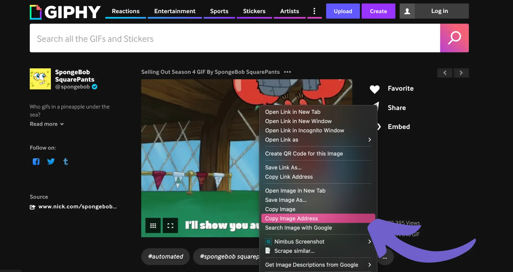Select Copy Link Address
Image resolution: width=513 pixels, height=272 pixels.
(x=318, y=177)
